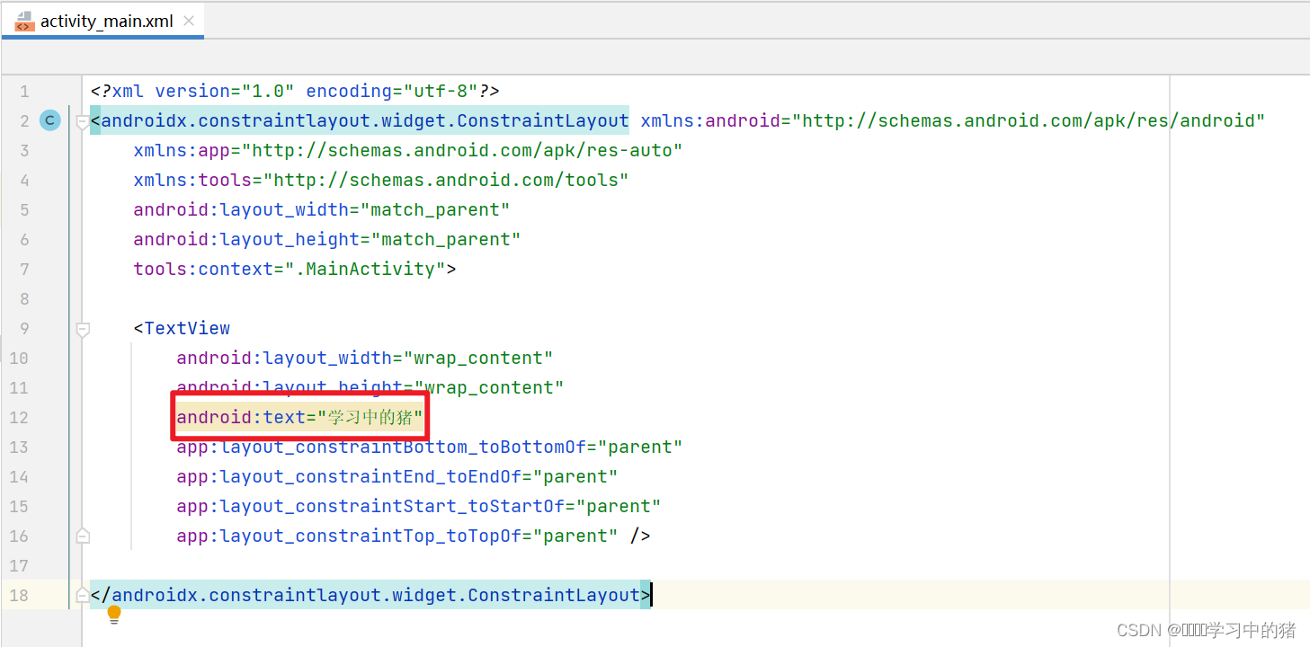Click app:layout_constraintStart_toStartOf attribute

click(x=419, y=506)
